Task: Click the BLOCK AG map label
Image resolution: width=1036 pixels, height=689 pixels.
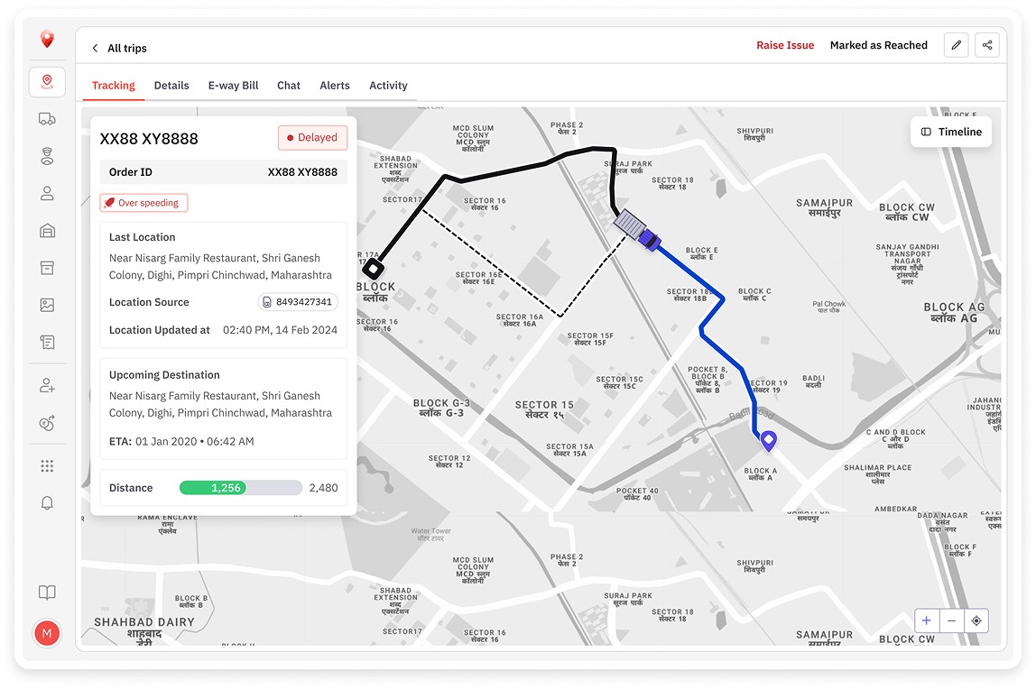Action: click(x=954, y=312)
